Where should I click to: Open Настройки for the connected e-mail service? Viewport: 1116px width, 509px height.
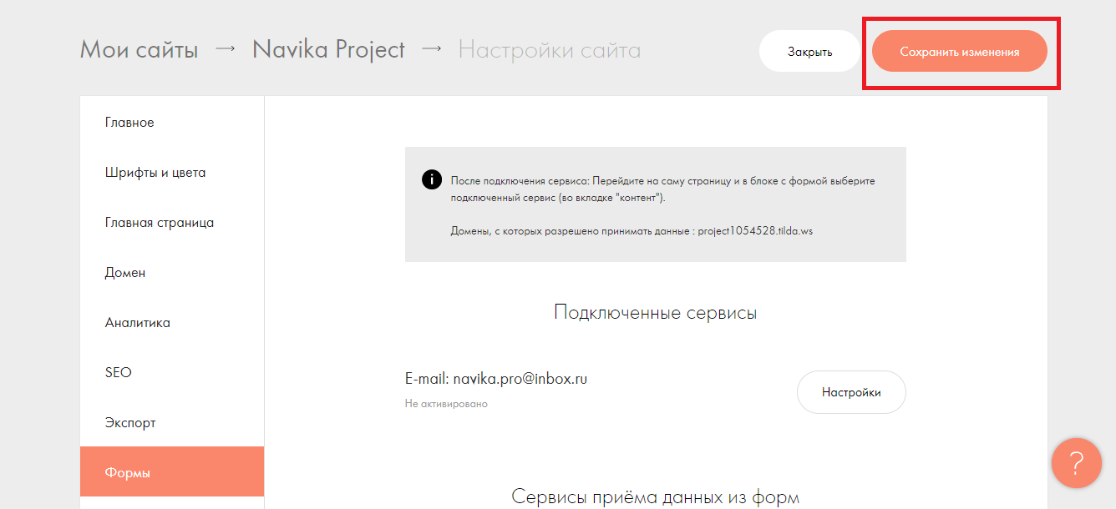tap(850, 392)
